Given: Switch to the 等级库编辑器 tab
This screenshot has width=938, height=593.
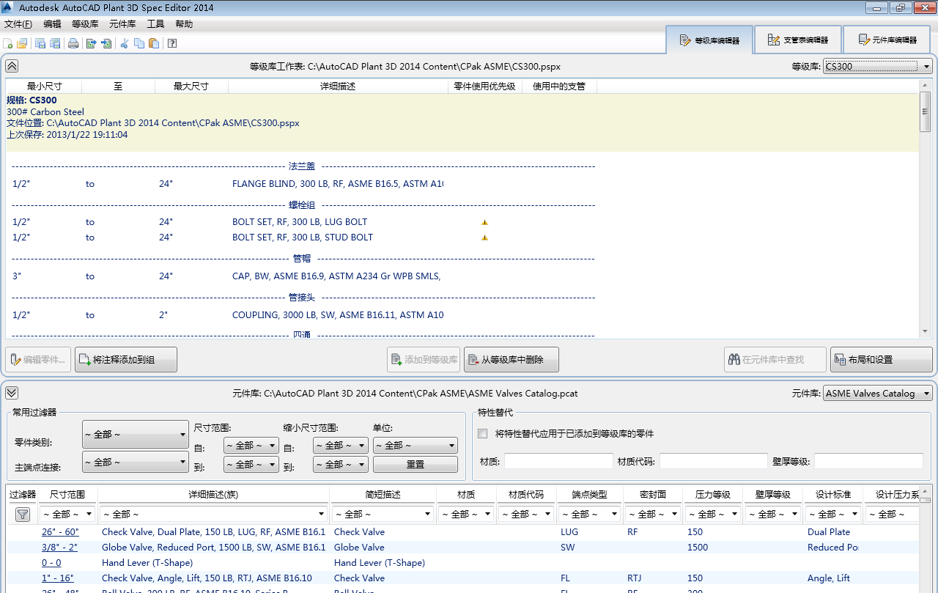Looking at the screenshot, I should pyautogui.click(x=709, y=40).
